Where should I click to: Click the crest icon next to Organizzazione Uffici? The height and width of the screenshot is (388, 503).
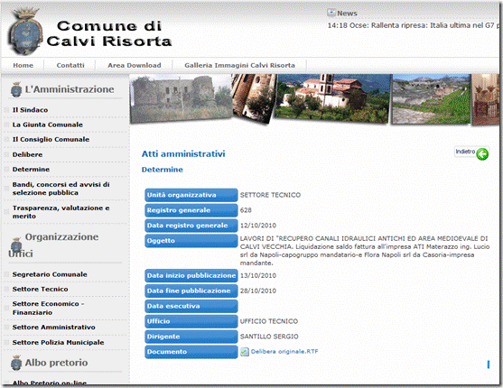click(x=16, y=245)
